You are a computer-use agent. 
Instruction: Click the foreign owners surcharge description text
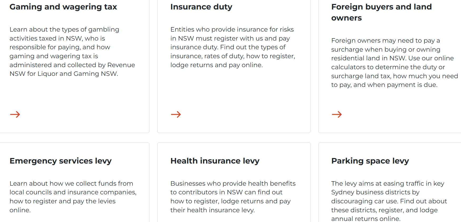click(394, 63)
